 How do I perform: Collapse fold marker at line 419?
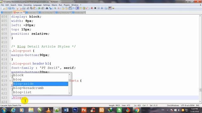tap(10, 81)
